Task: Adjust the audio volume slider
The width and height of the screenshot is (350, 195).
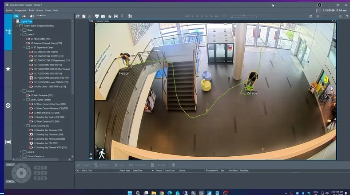Action: coord(41,16)
